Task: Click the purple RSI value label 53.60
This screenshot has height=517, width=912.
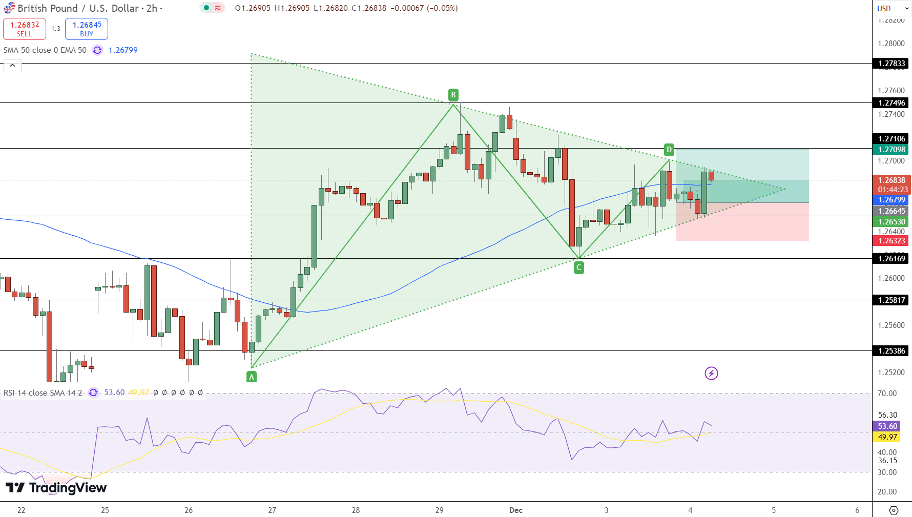Action: (887, 426)
